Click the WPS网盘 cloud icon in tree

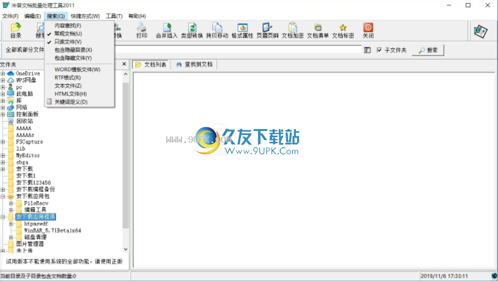coord(11,80)
